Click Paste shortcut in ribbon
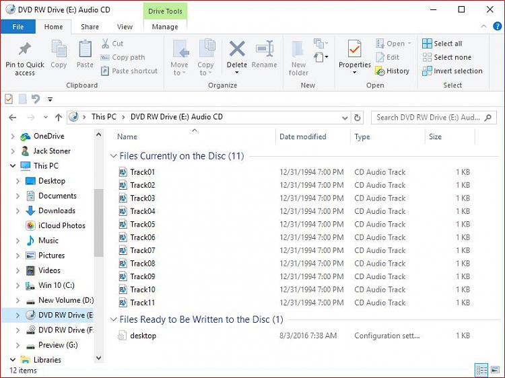 [x=129, y=71]
